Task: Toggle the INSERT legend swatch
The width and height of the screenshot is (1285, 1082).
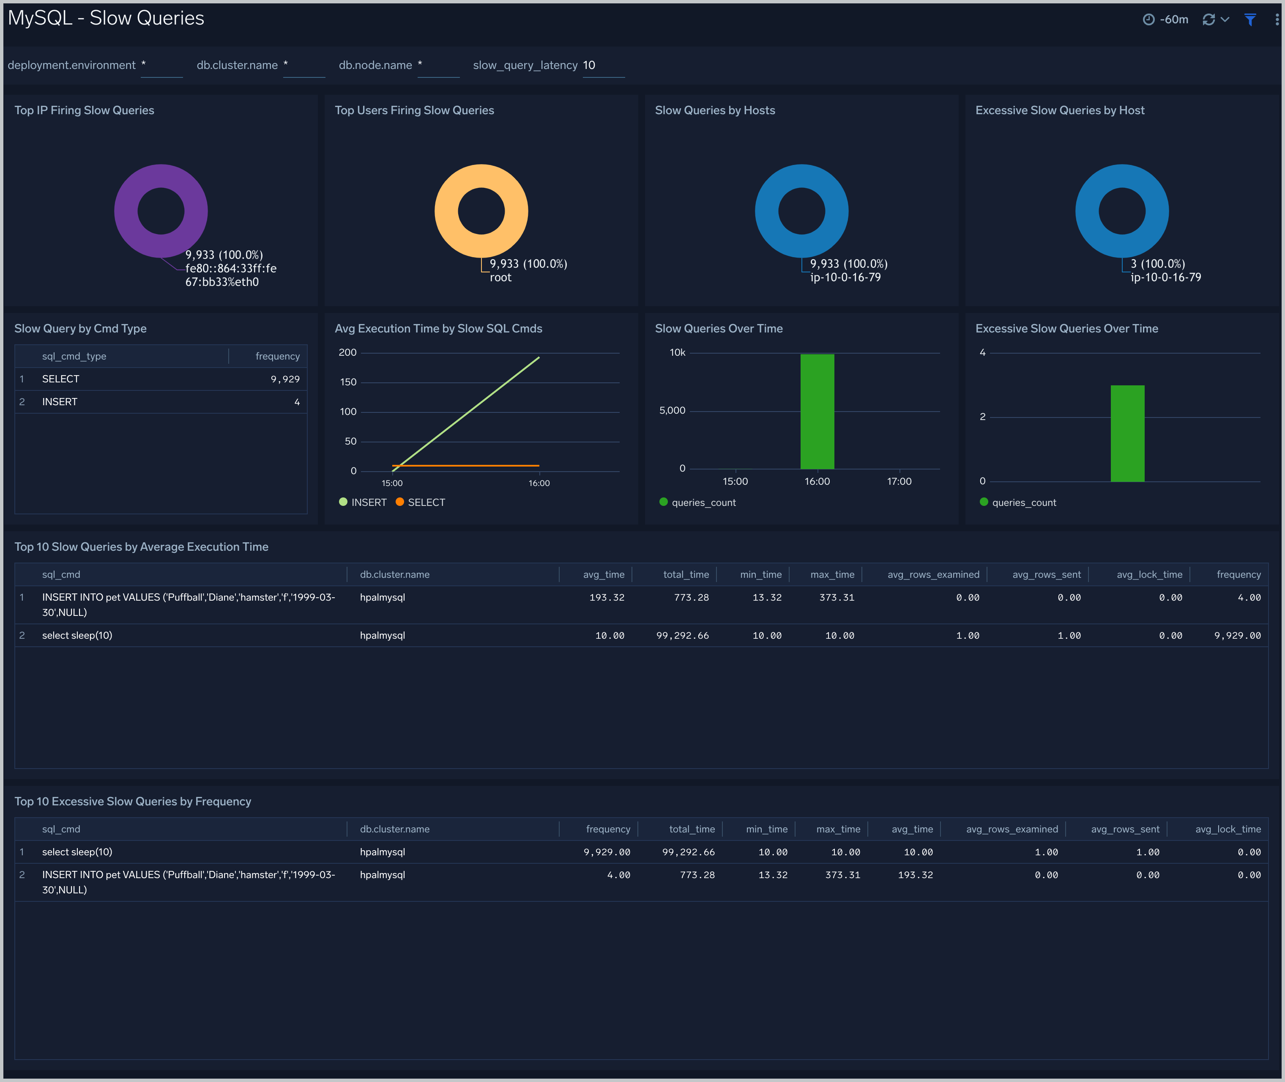Action: point(343,502)
